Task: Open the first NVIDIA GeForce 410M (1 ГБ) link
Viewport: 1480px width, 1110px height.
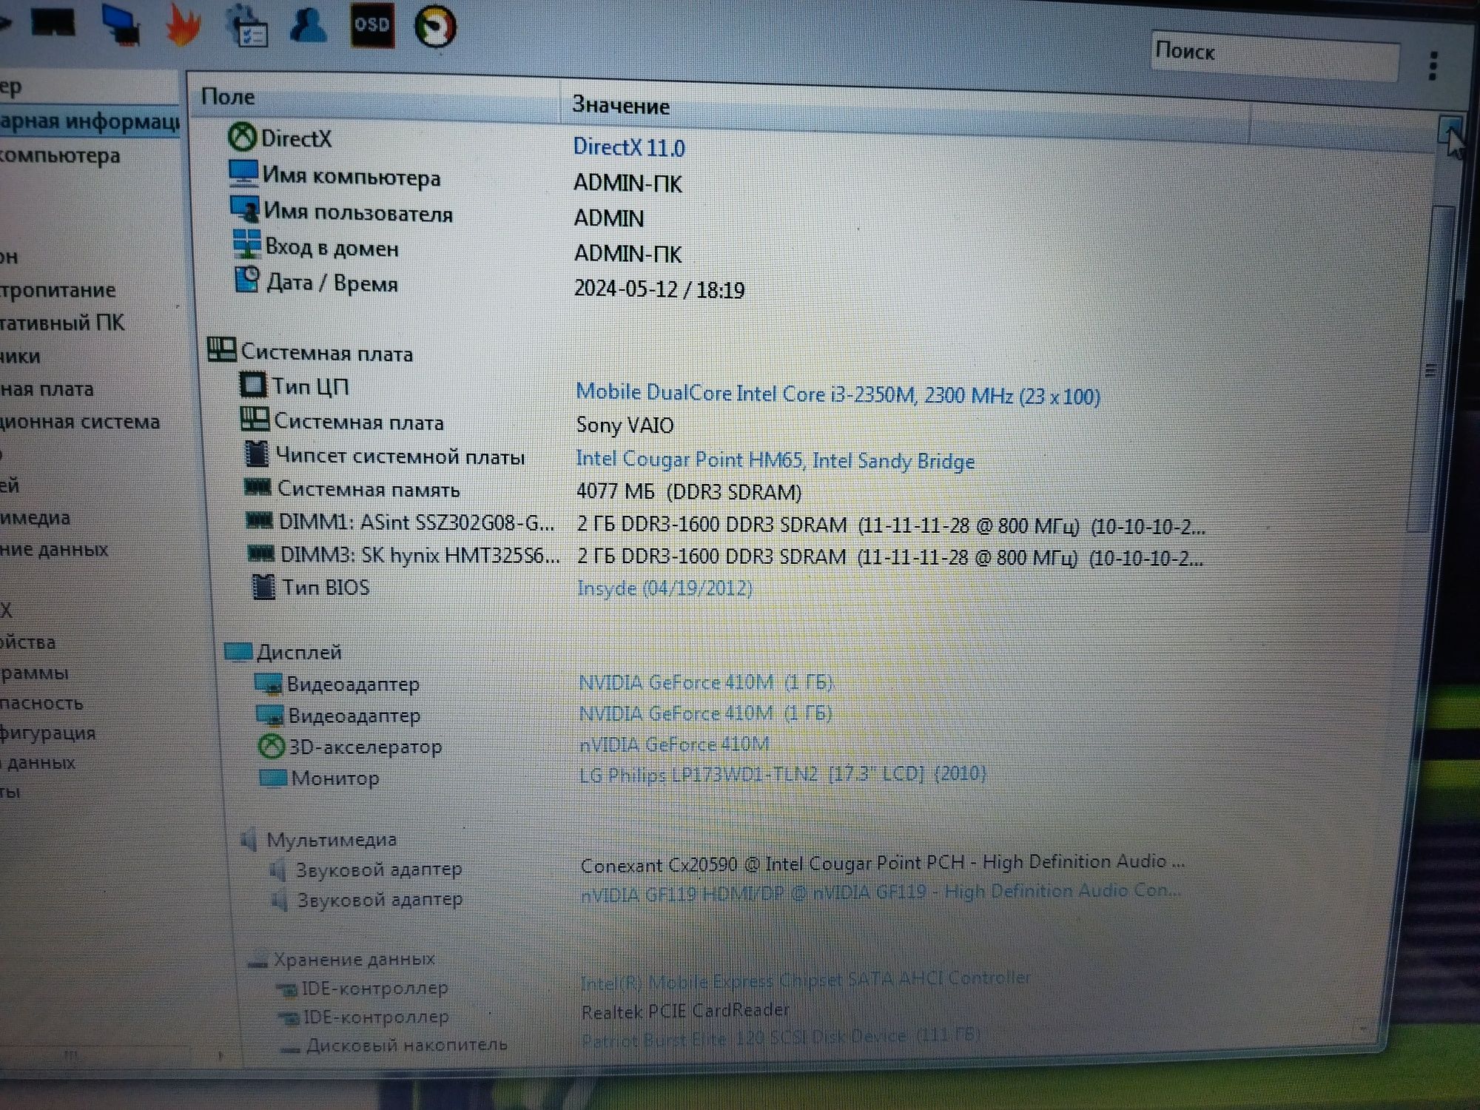Action: click(706, 682)
